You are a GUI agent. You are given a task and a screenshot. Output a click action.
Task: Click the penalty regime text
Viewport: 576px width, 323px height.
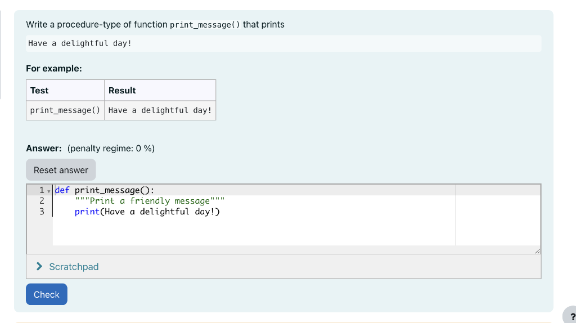point(111,149)
